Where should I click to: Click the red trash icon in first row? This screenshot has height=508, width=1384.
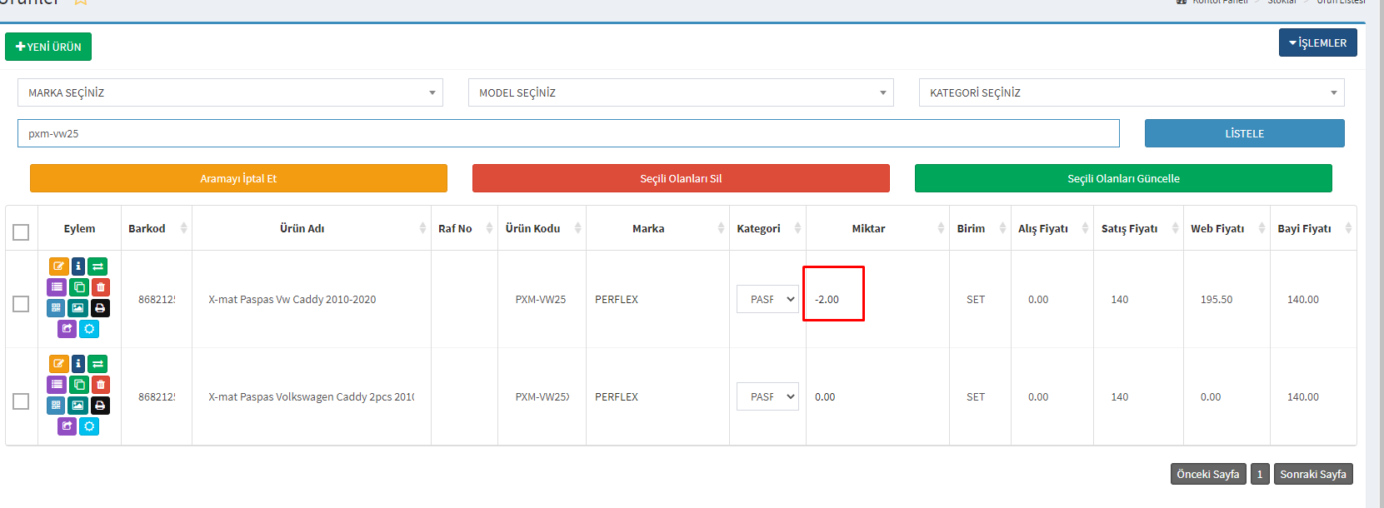100,287
